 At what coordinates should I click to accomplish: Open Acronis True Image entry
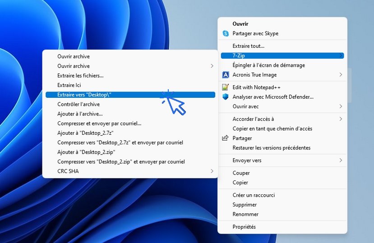point(282,75)
